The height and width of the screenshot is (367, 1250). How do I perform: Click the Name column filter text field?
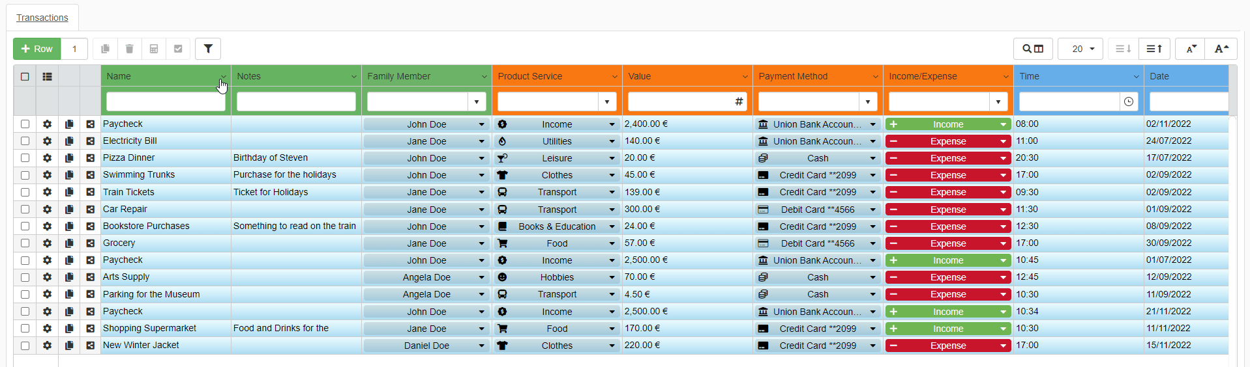tap(166, 102)
